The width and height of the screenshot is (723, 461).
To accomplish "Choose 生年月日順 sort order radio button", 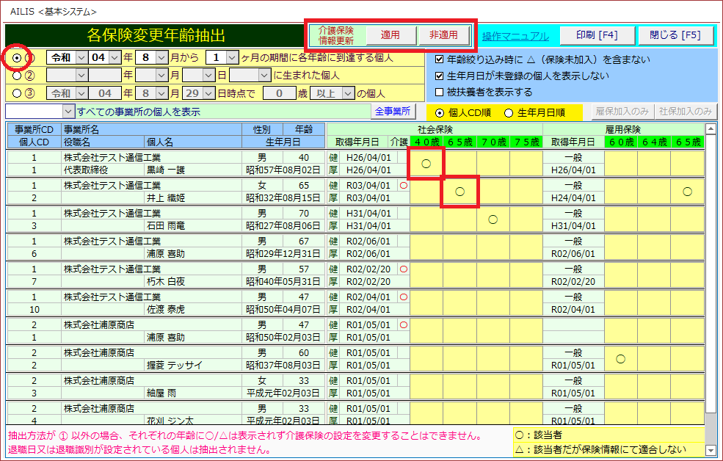I will (508, 112).
